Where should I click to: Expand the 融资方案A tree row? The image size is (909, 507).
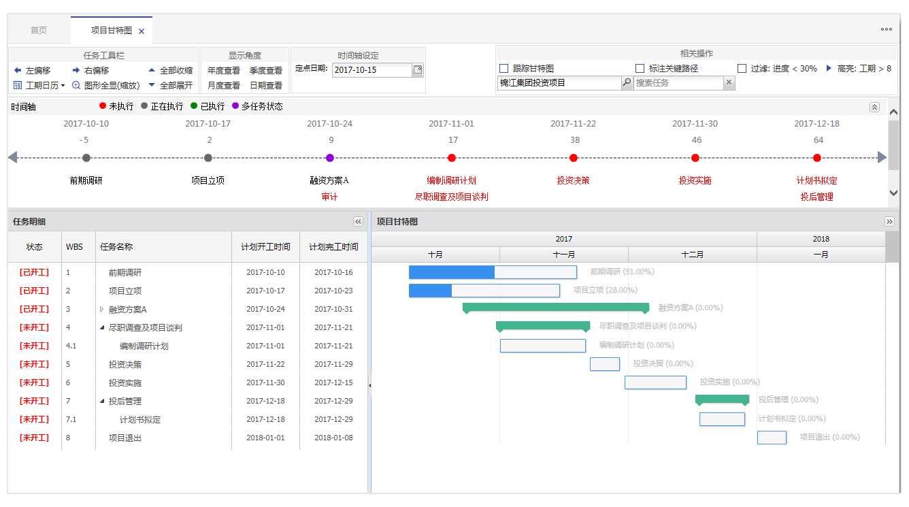pos(102,310)
